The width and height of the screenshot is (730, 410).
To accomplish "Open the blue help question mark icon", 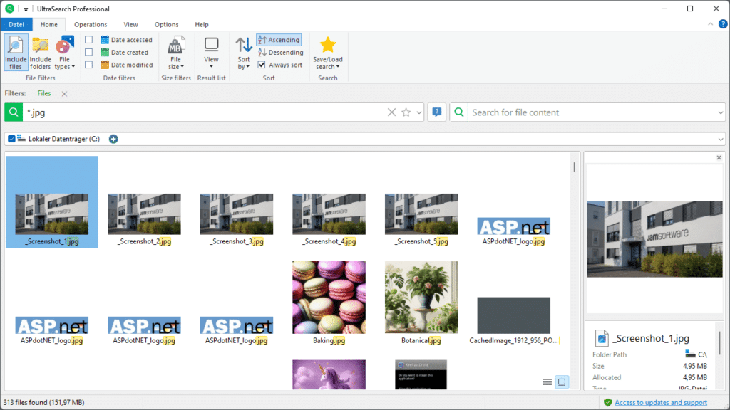I will (x=723, y=24).
